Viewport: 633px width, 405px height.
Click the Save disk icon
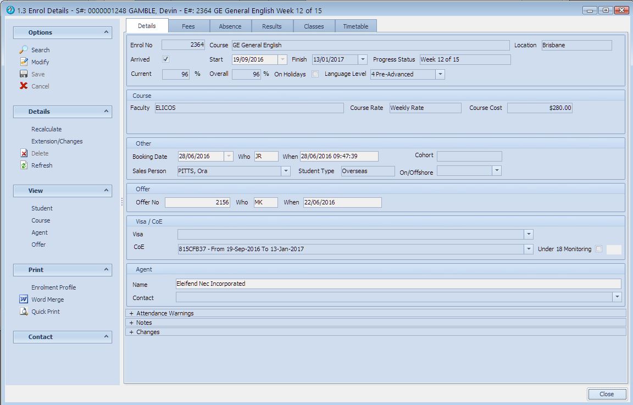[24, 74]
